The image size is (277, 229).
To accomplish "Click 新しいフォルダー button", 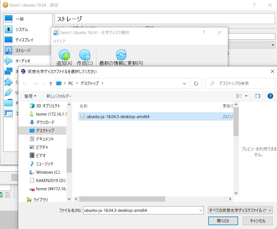I will [59, 96].
